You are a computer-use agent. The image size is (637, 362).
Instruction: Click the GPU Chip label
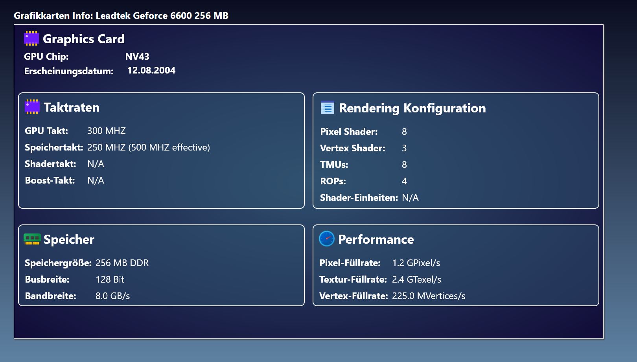(46, 57)
